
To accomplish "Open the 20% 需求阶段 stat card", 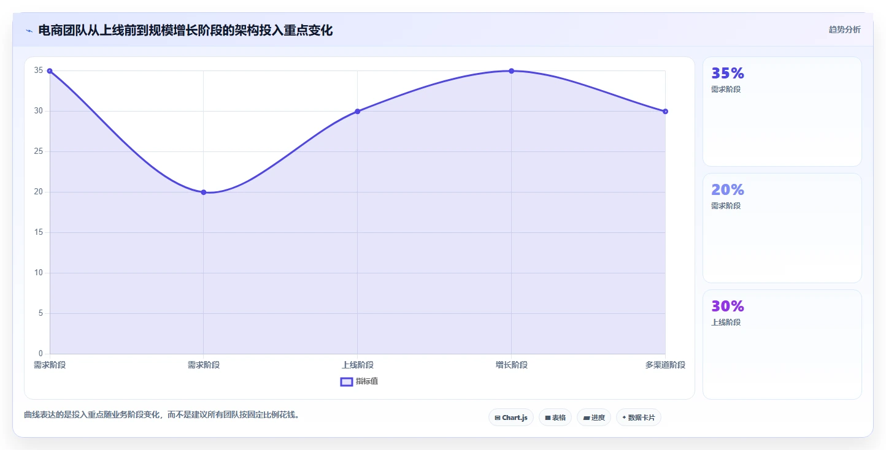I will [x=782, y=228].
